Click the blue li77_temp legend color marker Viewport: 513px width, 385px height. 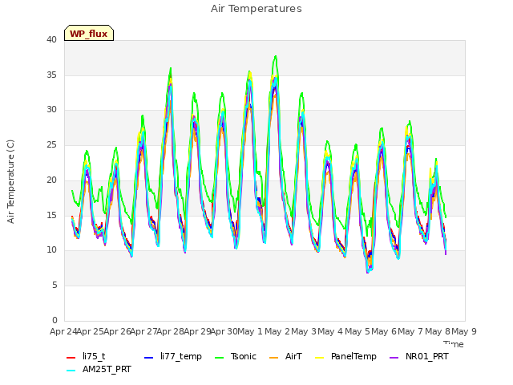[149, 358]
